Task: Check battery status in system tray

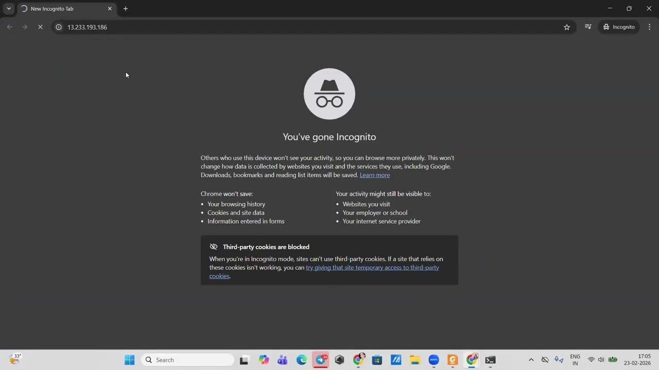Action: [x=613, y=360]
